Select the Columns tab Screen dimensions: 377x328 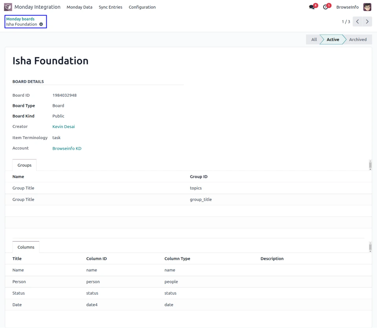click(x=26, y=247)
